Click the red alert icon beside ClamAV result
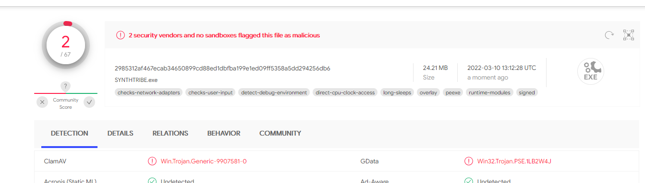645x183 pixels. [x=152, y=161]
